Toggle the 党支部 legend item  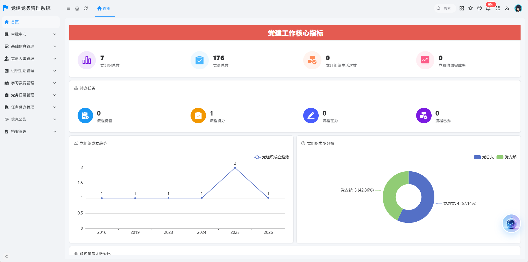point(506,157)
